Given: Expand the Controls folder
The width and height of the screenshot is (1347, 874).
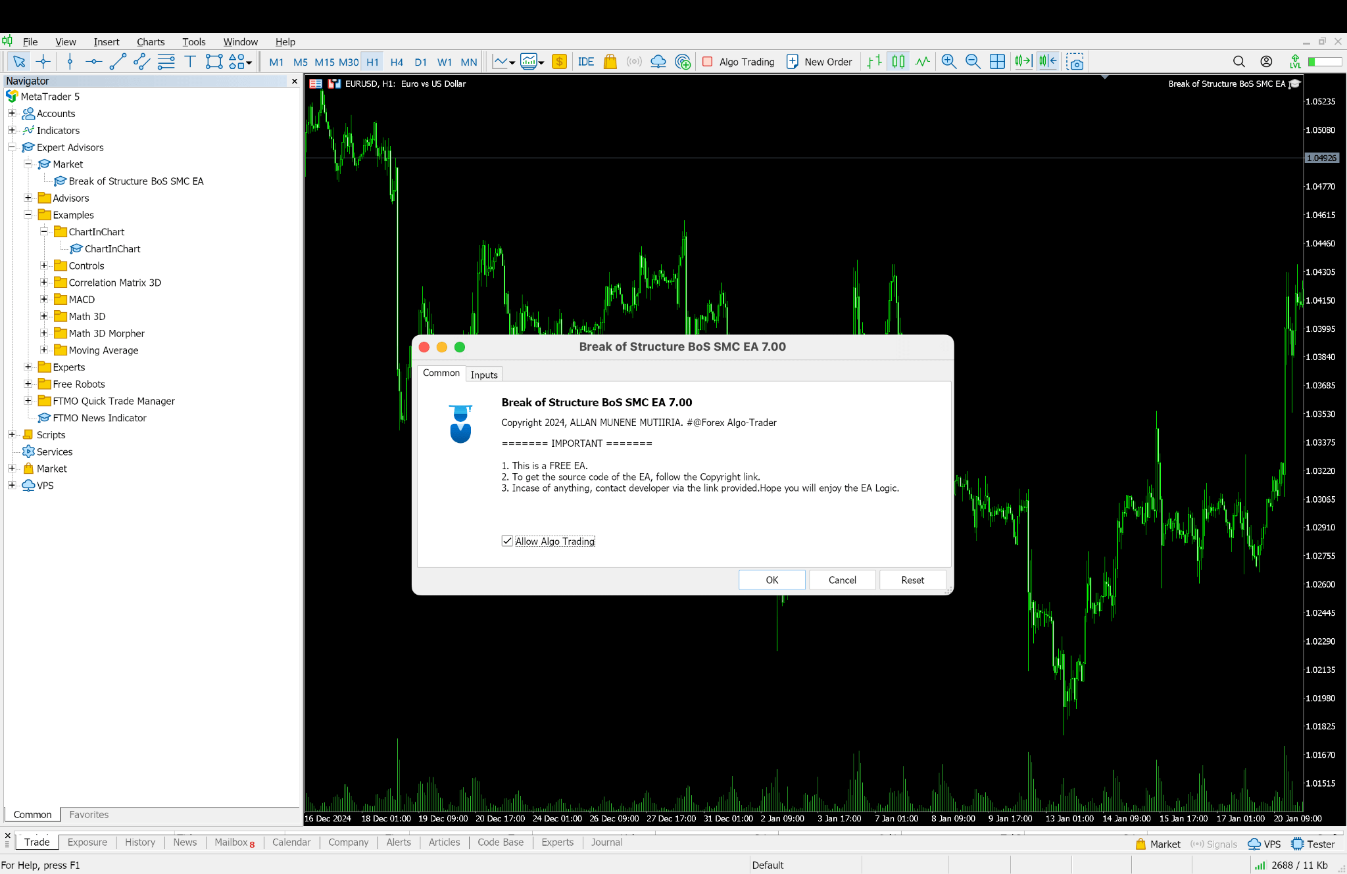Looking at the screenshot, I should point(44,265).
